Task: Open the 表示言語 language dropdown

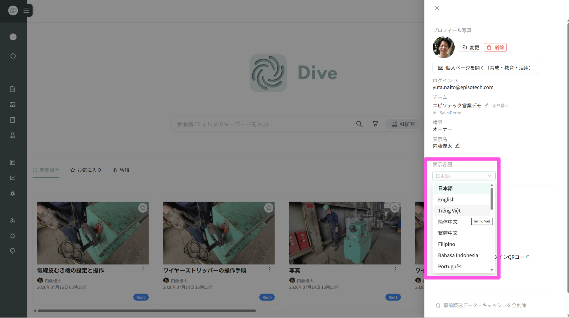Action: [x=464, y=176]
